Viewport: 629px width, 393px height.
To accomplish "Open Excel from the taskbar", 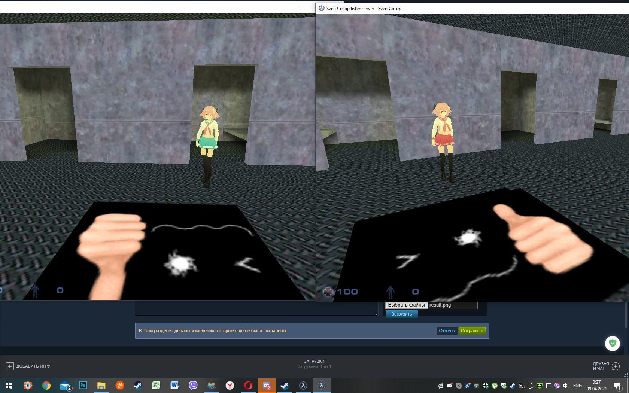I will click(156, 385).
